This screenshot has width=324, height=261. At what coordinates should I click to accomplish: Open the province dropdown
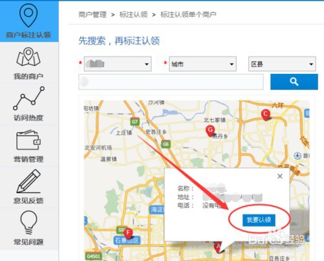pyautogui.click(x=118, y=64)
